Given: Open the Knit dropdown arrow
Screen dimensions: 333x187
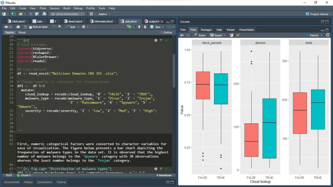Looking at the screenshot, I should coord(78,27).
